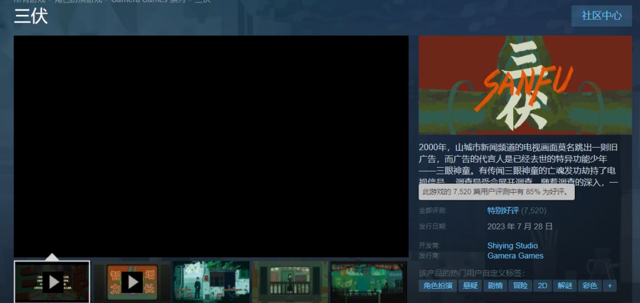Select the 悬疑 tag
This screenshot has width=640, height=303.
pos(470,286)
